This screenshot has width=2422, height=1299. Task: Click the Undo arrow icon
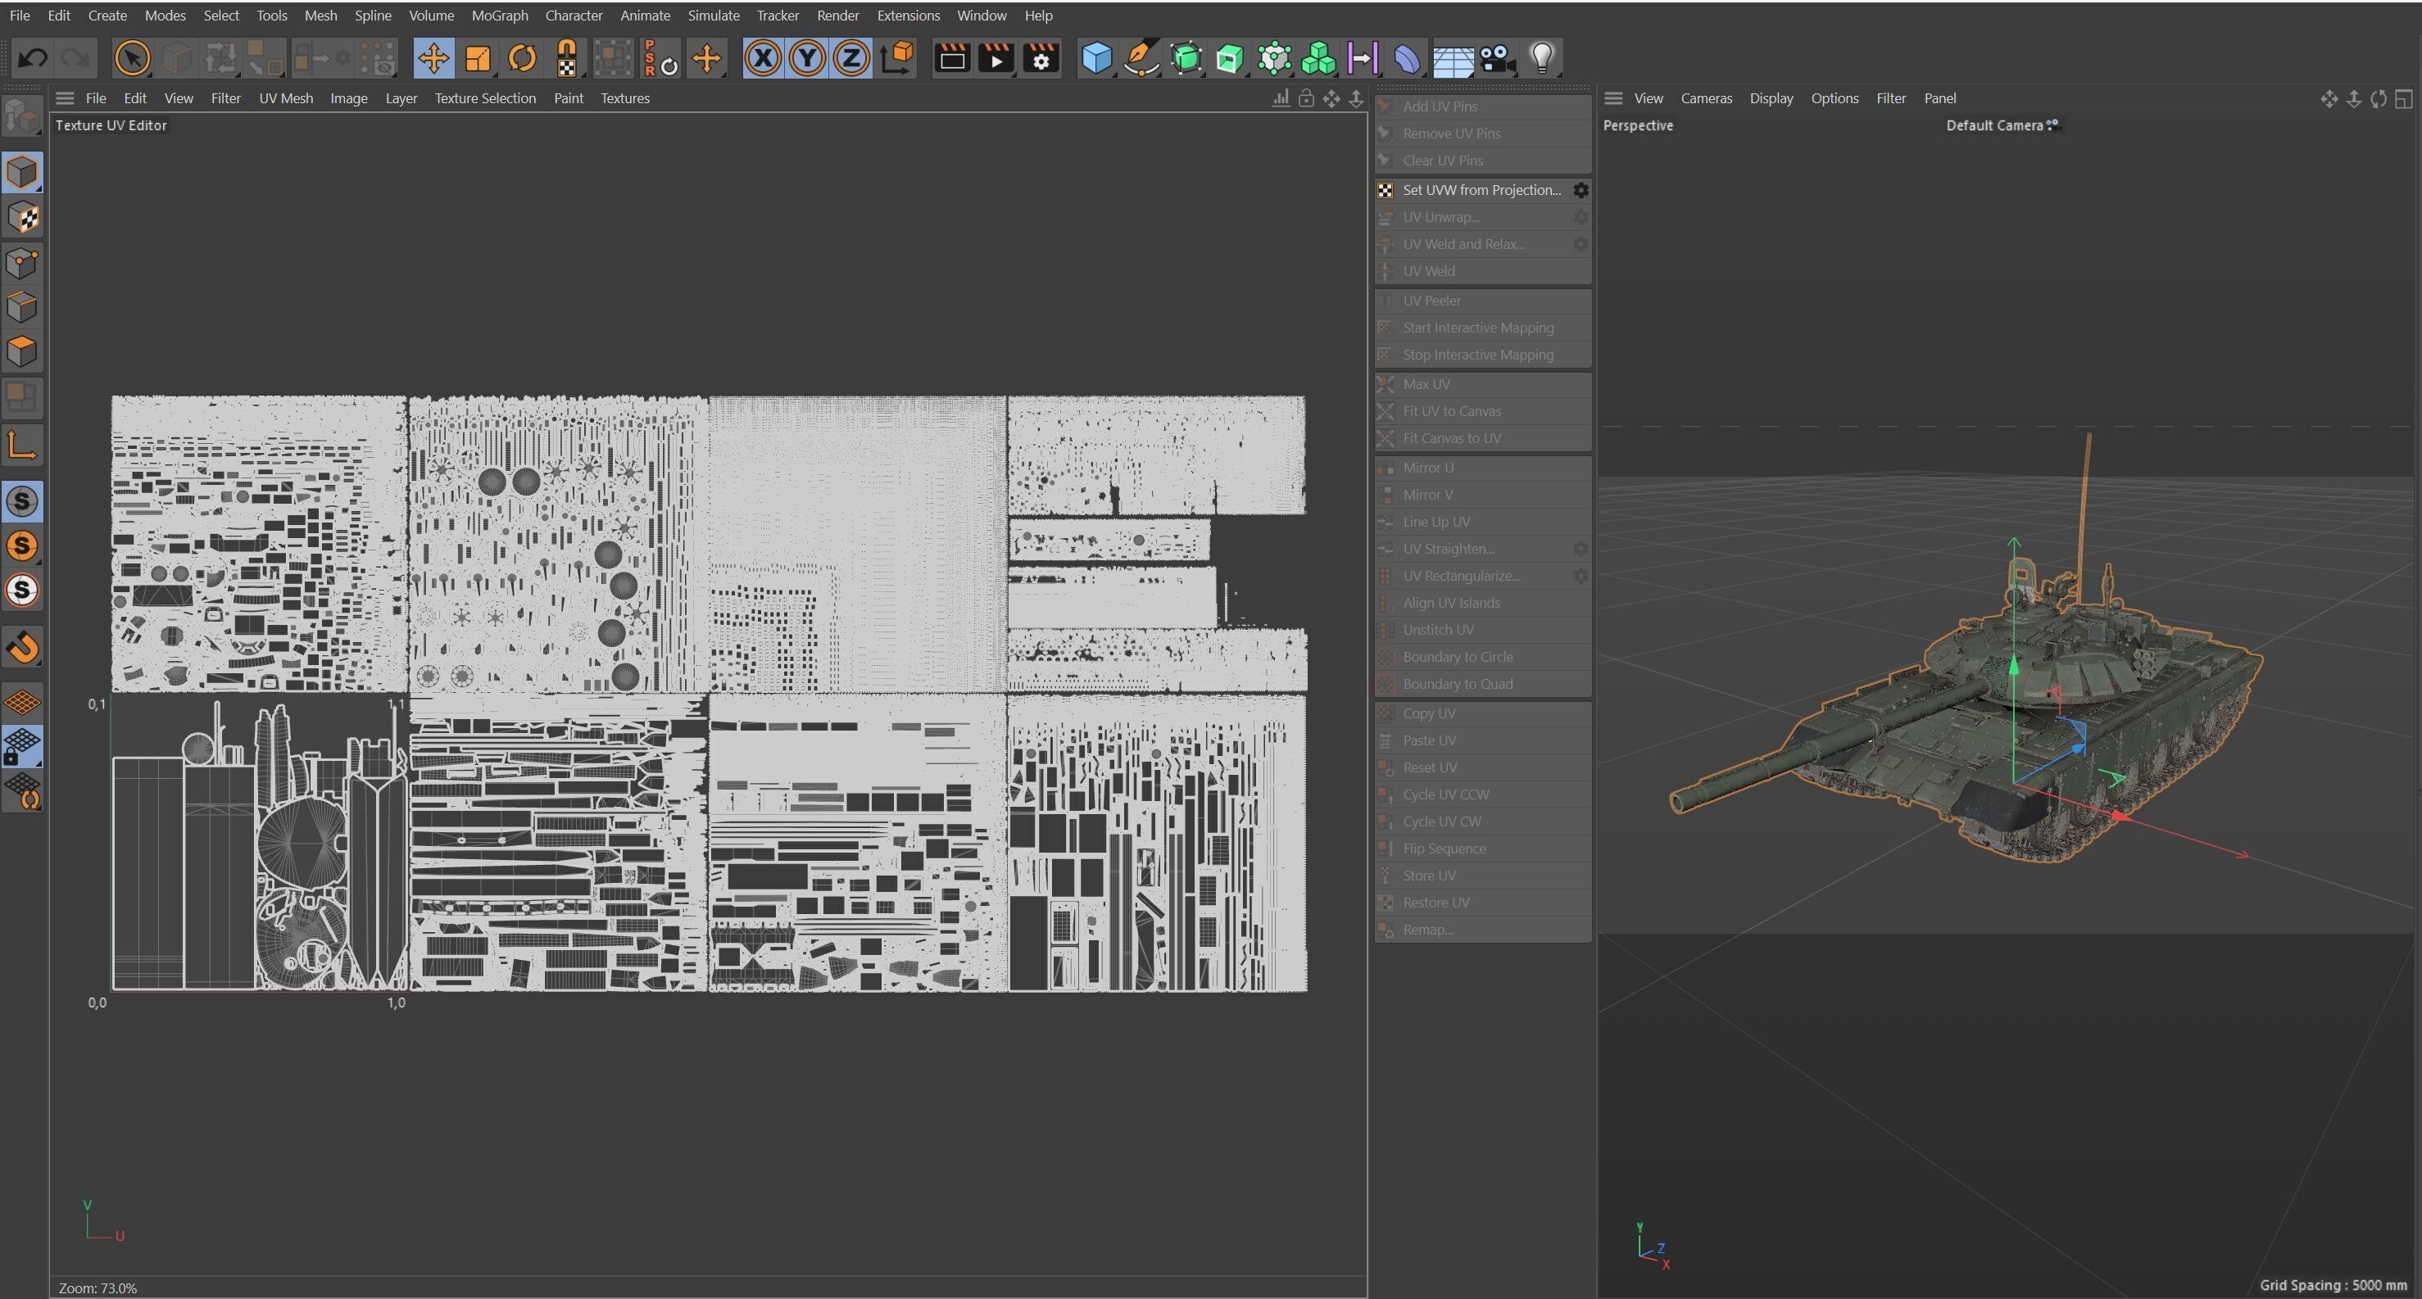tap(32, 58)
